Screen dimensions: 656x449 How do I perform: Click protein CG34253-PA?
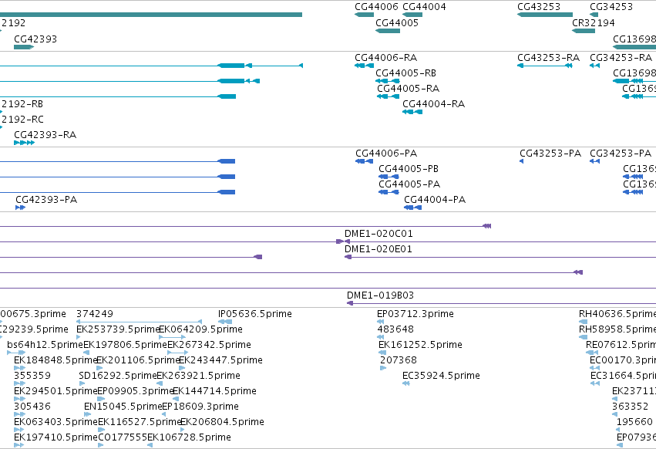(x=621, y=154)
